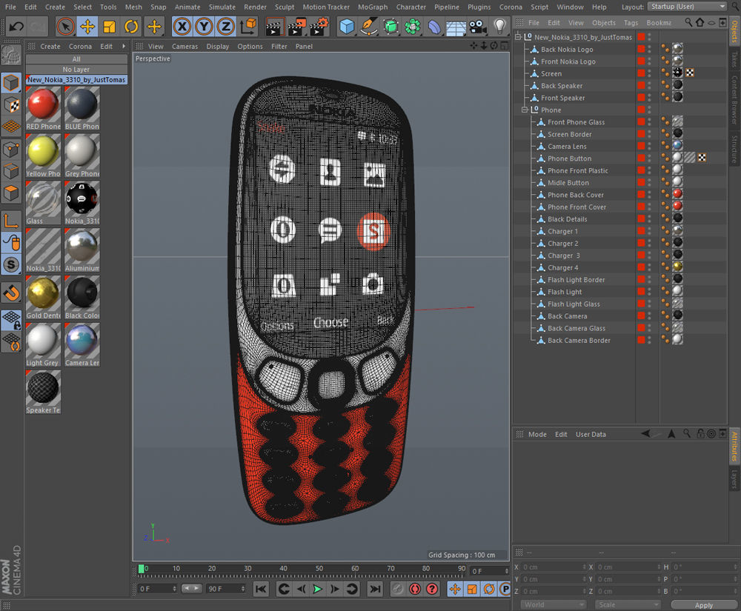Click the floor environment icon
This screenshot has width=741, height=611.
pos(456,27)
